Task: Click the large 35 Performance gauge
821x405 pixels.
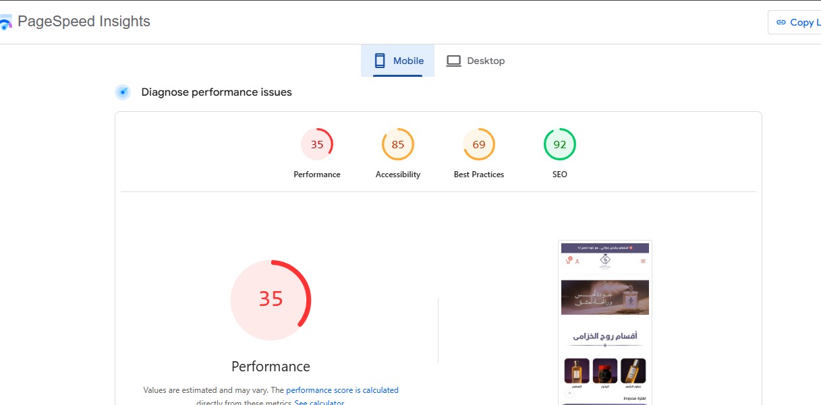Action: 271,300
